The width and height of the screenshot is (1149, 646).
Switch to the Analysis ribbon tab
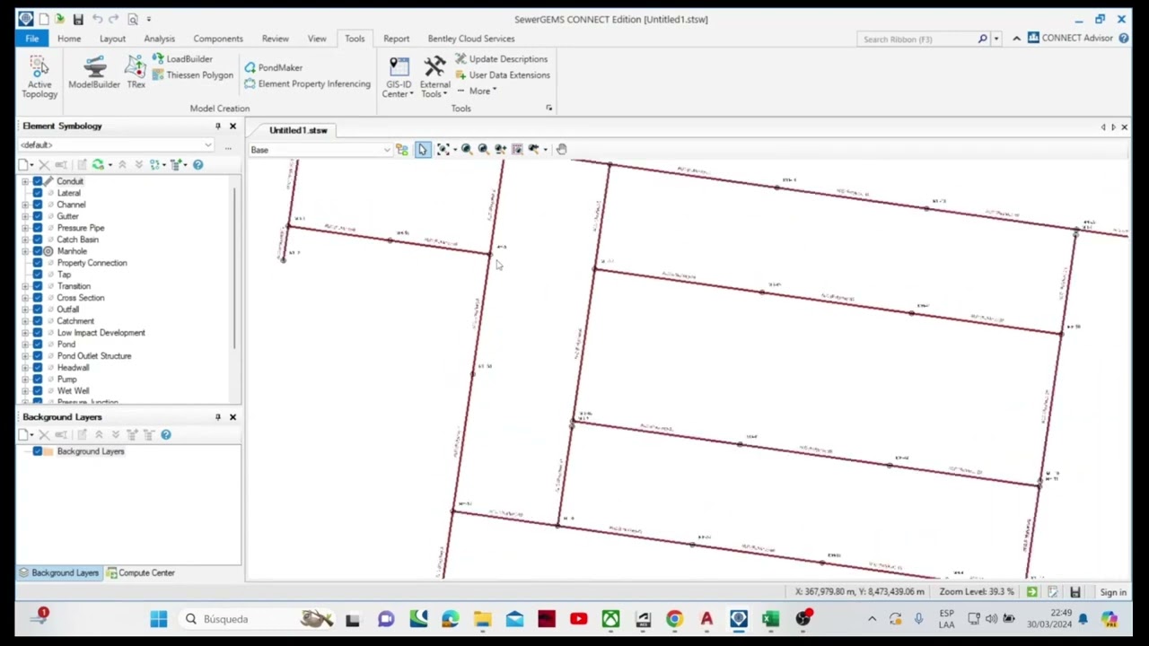point(159,39)
